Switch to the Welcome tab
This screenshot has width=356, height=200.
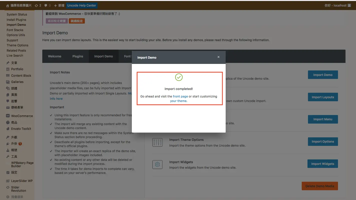pyautogui.click(x=55, y=56)
